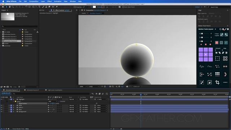Hide the 'balle 2' layer eye icon

click(1, 108)
